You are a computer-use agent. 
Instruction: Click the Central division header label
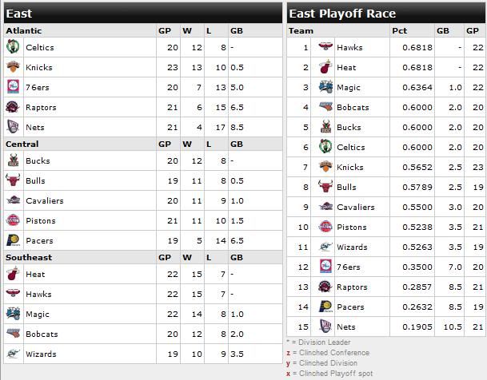[x=22, y=144]
